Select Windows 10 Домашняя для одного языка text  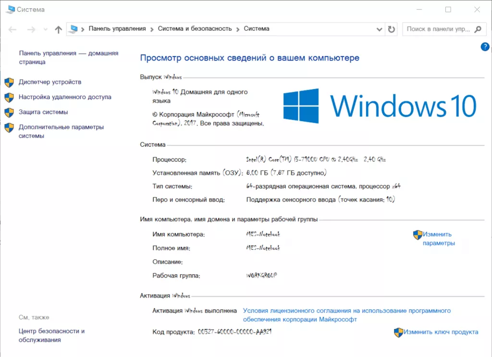coord(200,96)
